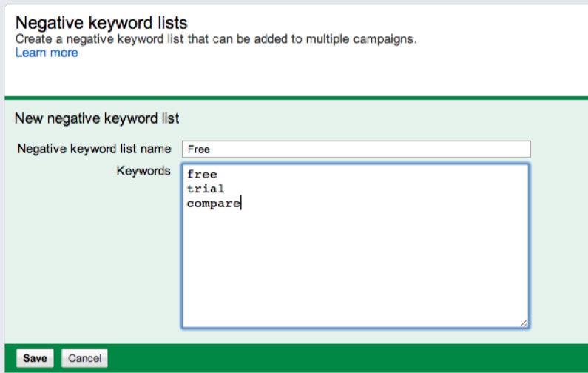Click the "Negative keyword list name" label
This screenshot has width=588, height=373.
[94, 149]
